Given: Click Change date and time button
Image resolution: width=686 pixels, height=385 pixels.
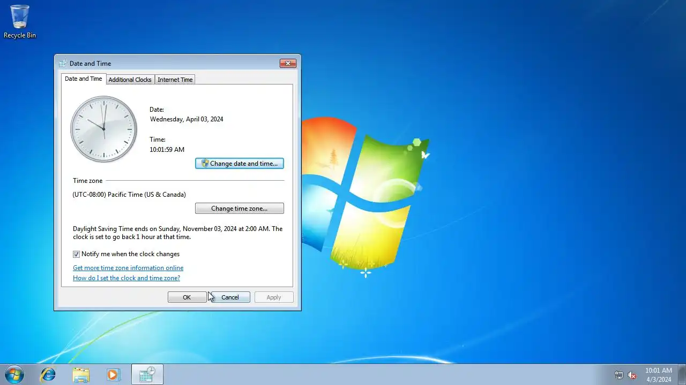Looking at the screenshot, I should [x=239, y=164].
